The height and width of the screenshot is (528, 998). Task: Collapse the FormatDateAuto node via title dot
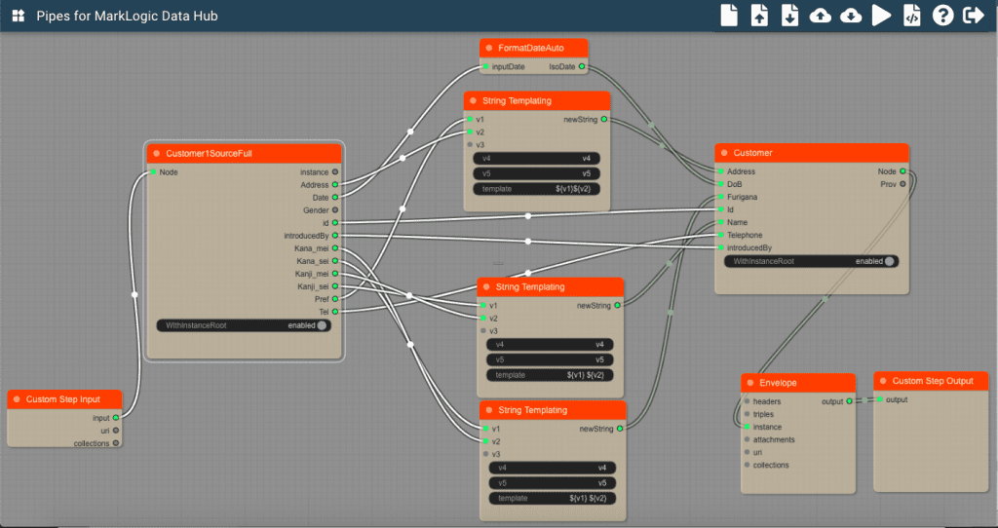click(x=489, y=48)
